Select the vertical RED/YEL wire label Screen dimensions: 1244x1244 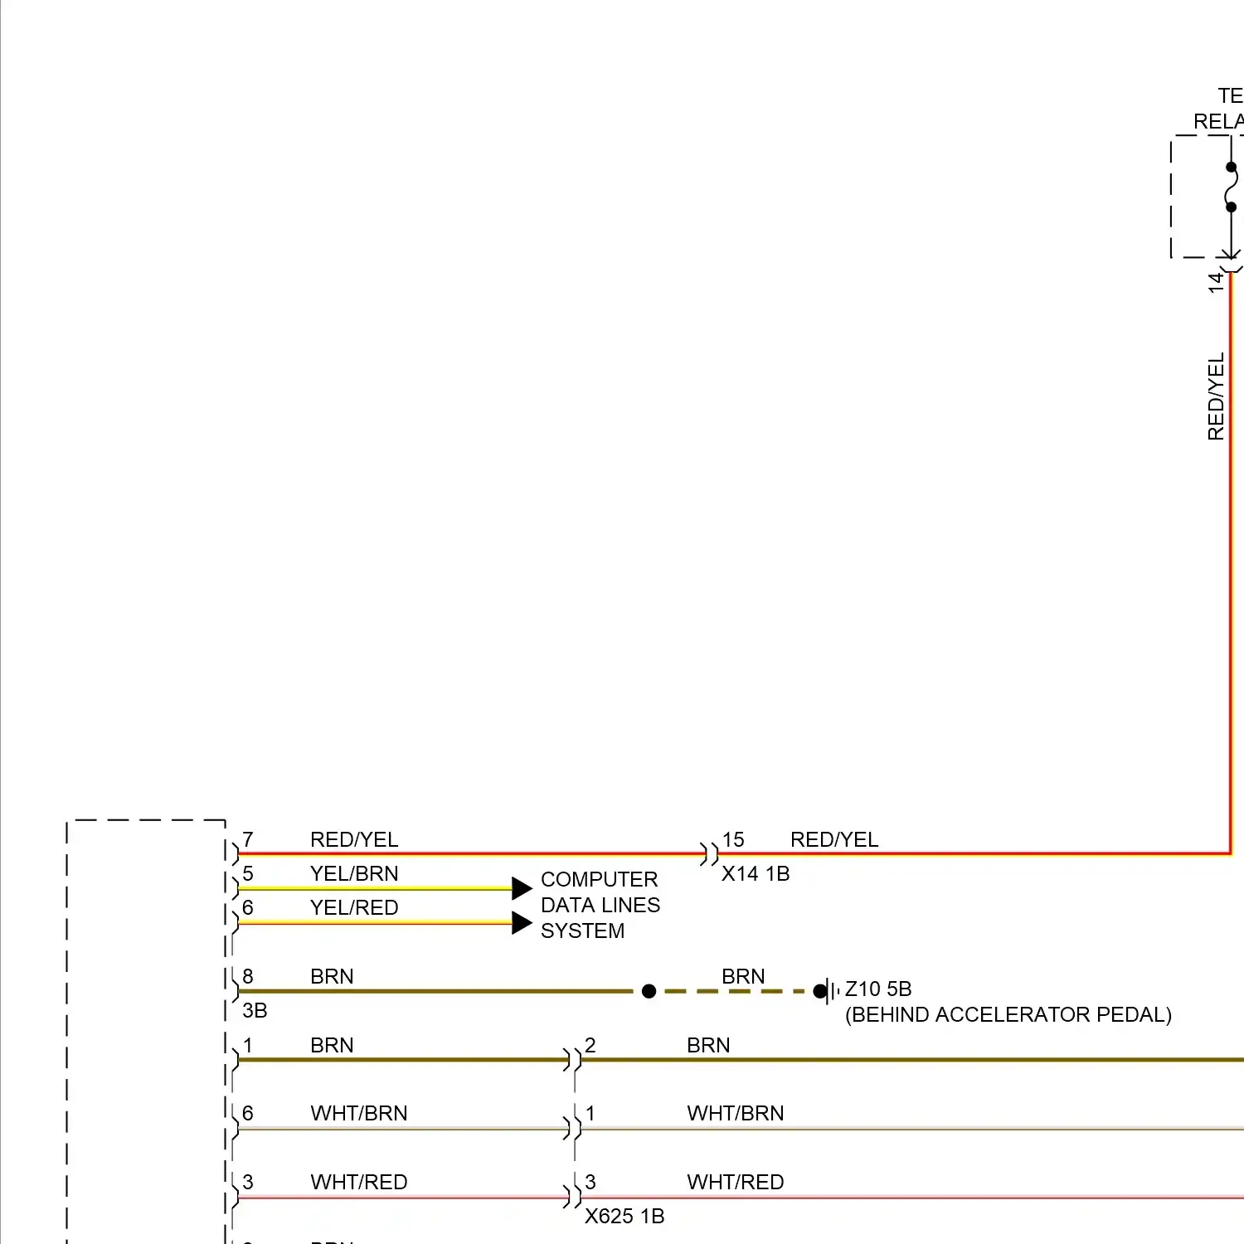point(1216,396)
